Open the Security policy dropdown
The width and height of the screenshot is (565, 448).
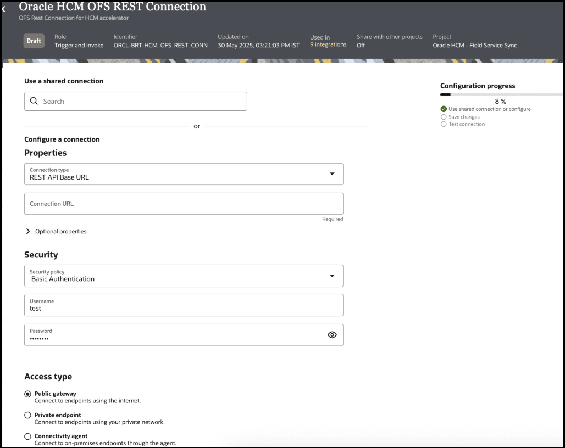pos(184,276)
